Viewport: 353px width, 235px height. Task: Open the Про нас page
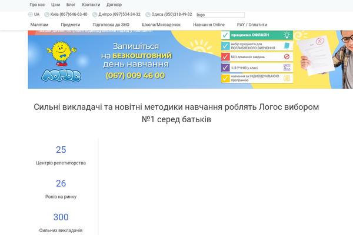pyautogui.click(x=37, y=5)
